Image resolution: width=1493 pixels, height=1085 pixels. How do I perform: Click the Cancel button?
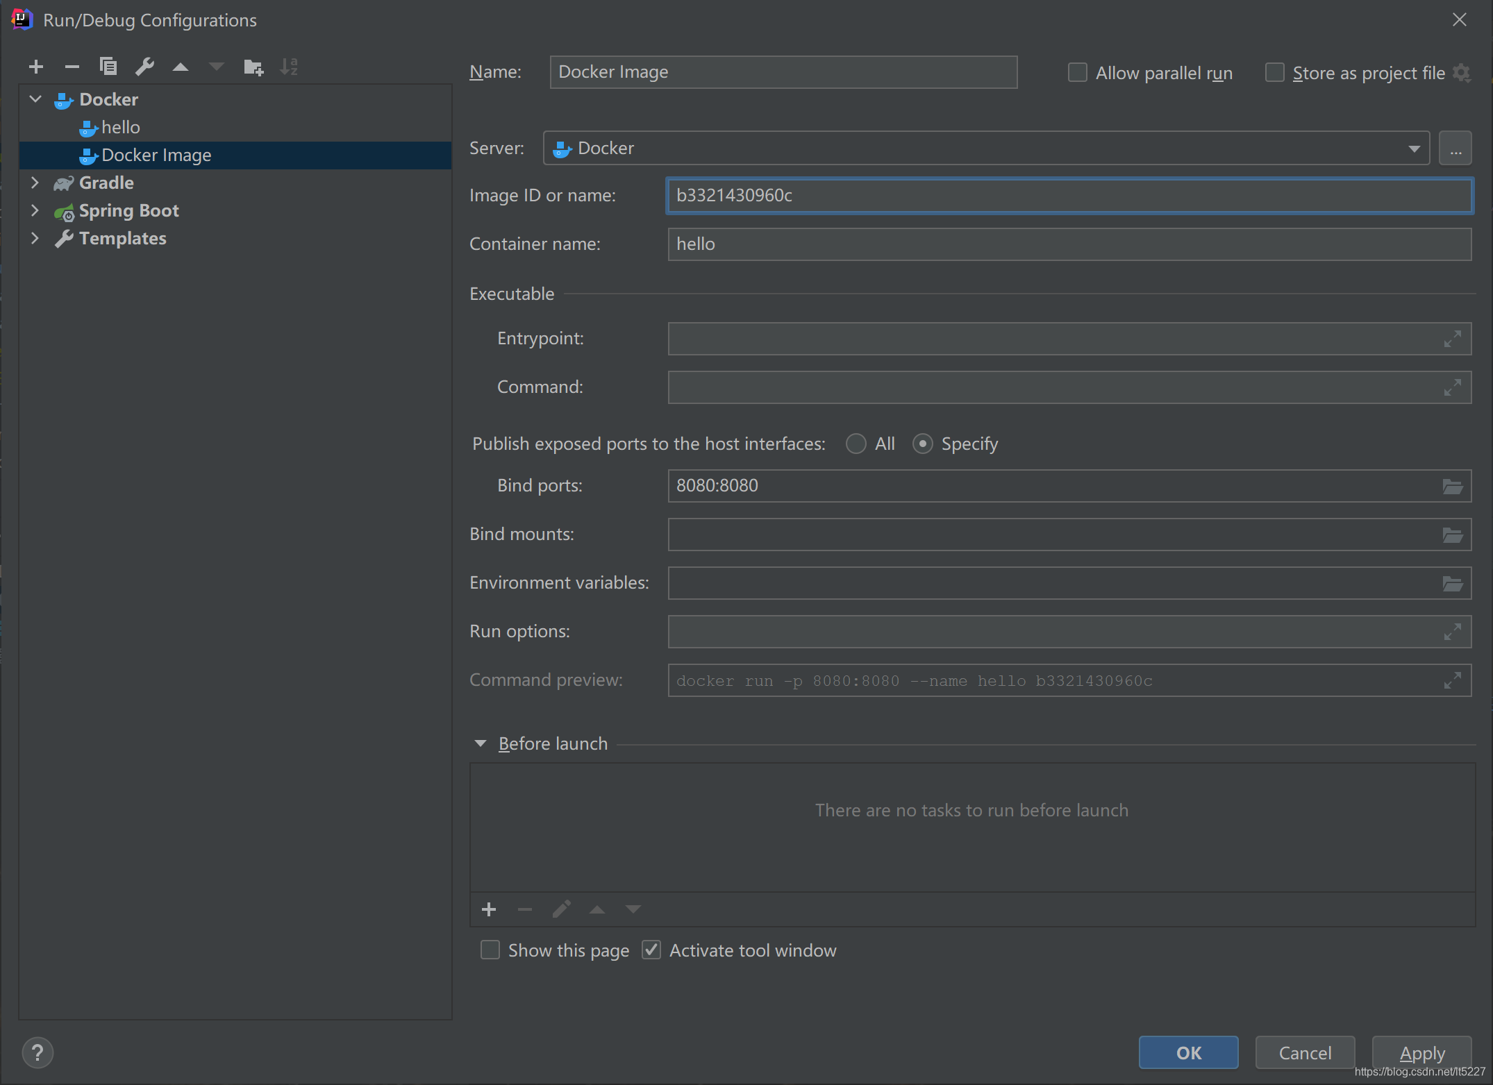point(1304,1052)
